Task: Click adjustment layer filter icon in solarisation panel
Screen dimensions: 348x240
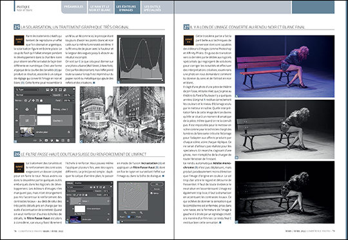Action: coord(52,89)
